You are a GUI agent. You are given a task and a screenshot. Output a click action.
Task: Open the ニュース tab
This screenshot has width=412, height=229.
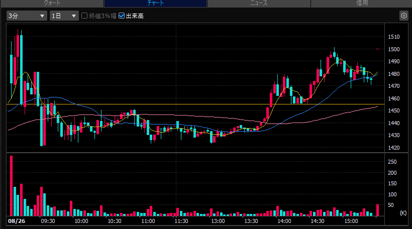tap(259, 3)
